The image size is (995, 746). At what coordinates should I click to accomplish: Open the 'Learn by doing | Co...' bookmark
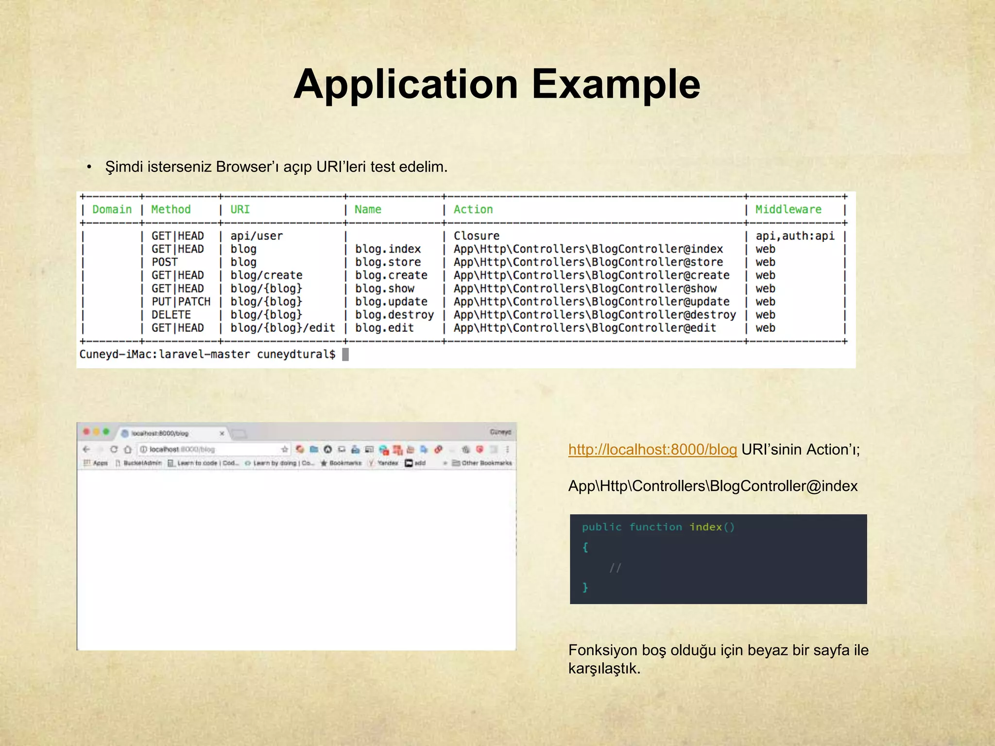pyautogui.click(x=279, y=463)
